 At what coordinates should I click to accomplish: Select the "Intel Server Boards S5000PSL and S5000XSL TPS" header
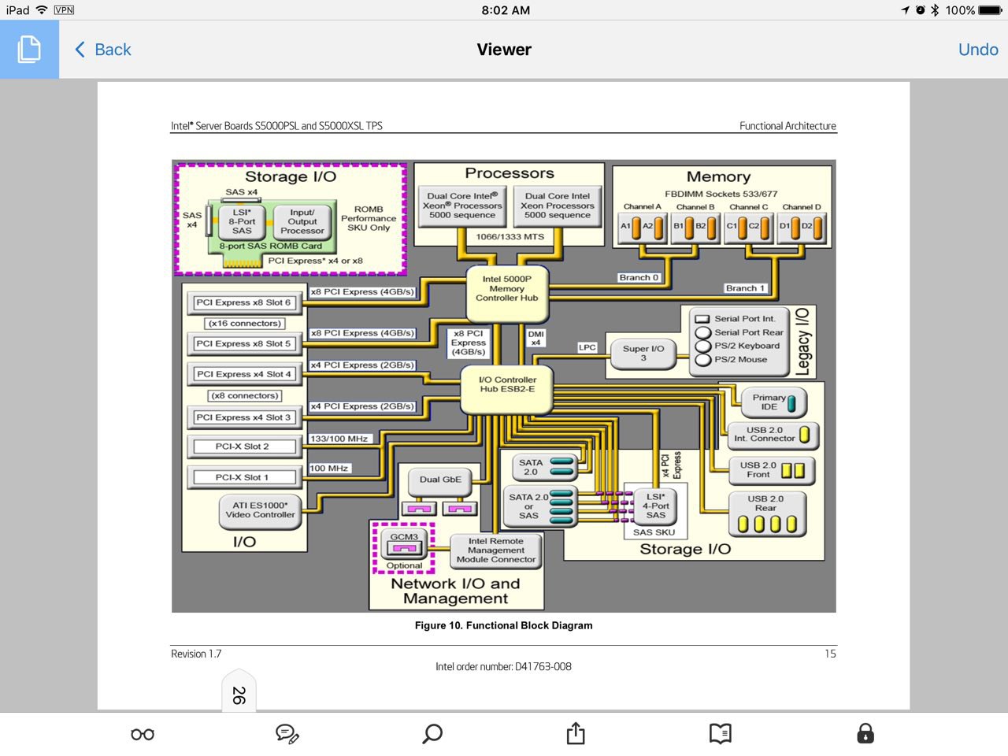pyautogui.click(x=276, y=126)
